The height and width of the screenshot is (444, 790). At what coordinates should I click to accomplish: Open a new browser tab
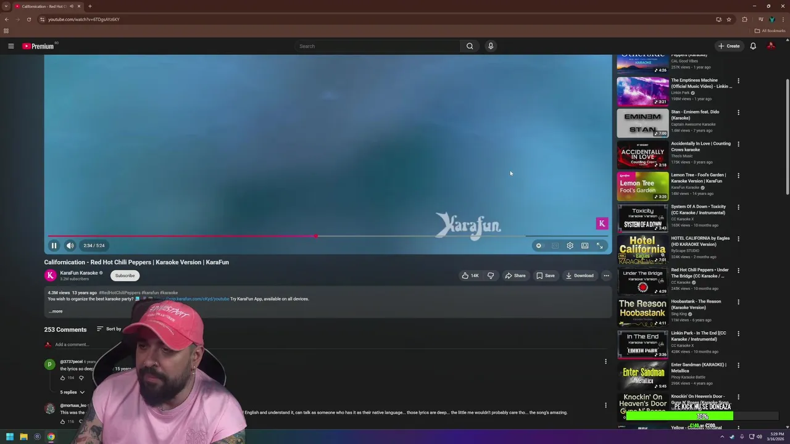pos(90,6)
